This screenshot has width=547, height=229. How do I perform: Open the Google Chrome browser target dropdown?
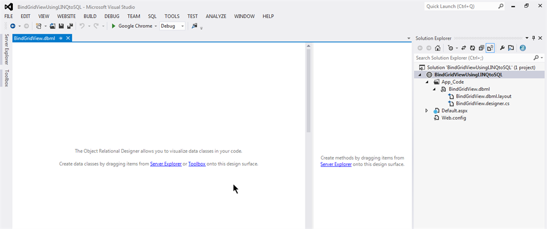tap(155, 26)
